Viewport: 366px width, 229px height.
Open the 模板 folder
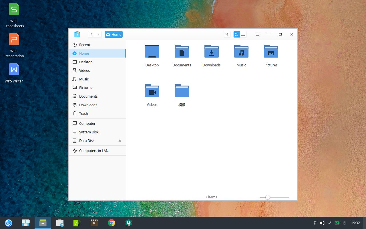click(182, 91)
